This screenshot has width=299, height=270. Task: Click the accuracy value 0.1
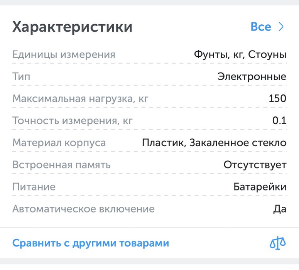tap(279, 121)
